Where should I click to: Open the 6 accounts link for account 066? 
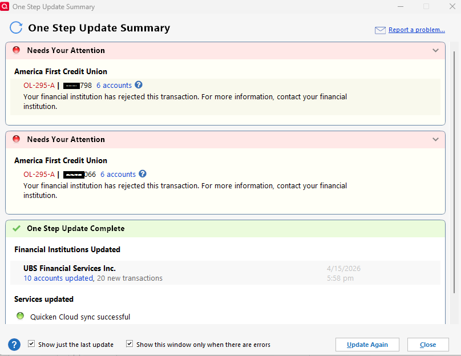tap(118, 175)
